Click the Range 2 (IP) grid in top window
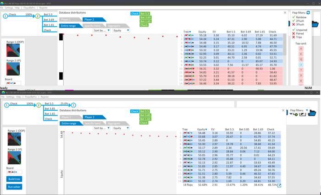The width and height of the screenshot is (321, 195). pyautogui.click(x=13, y=69)
